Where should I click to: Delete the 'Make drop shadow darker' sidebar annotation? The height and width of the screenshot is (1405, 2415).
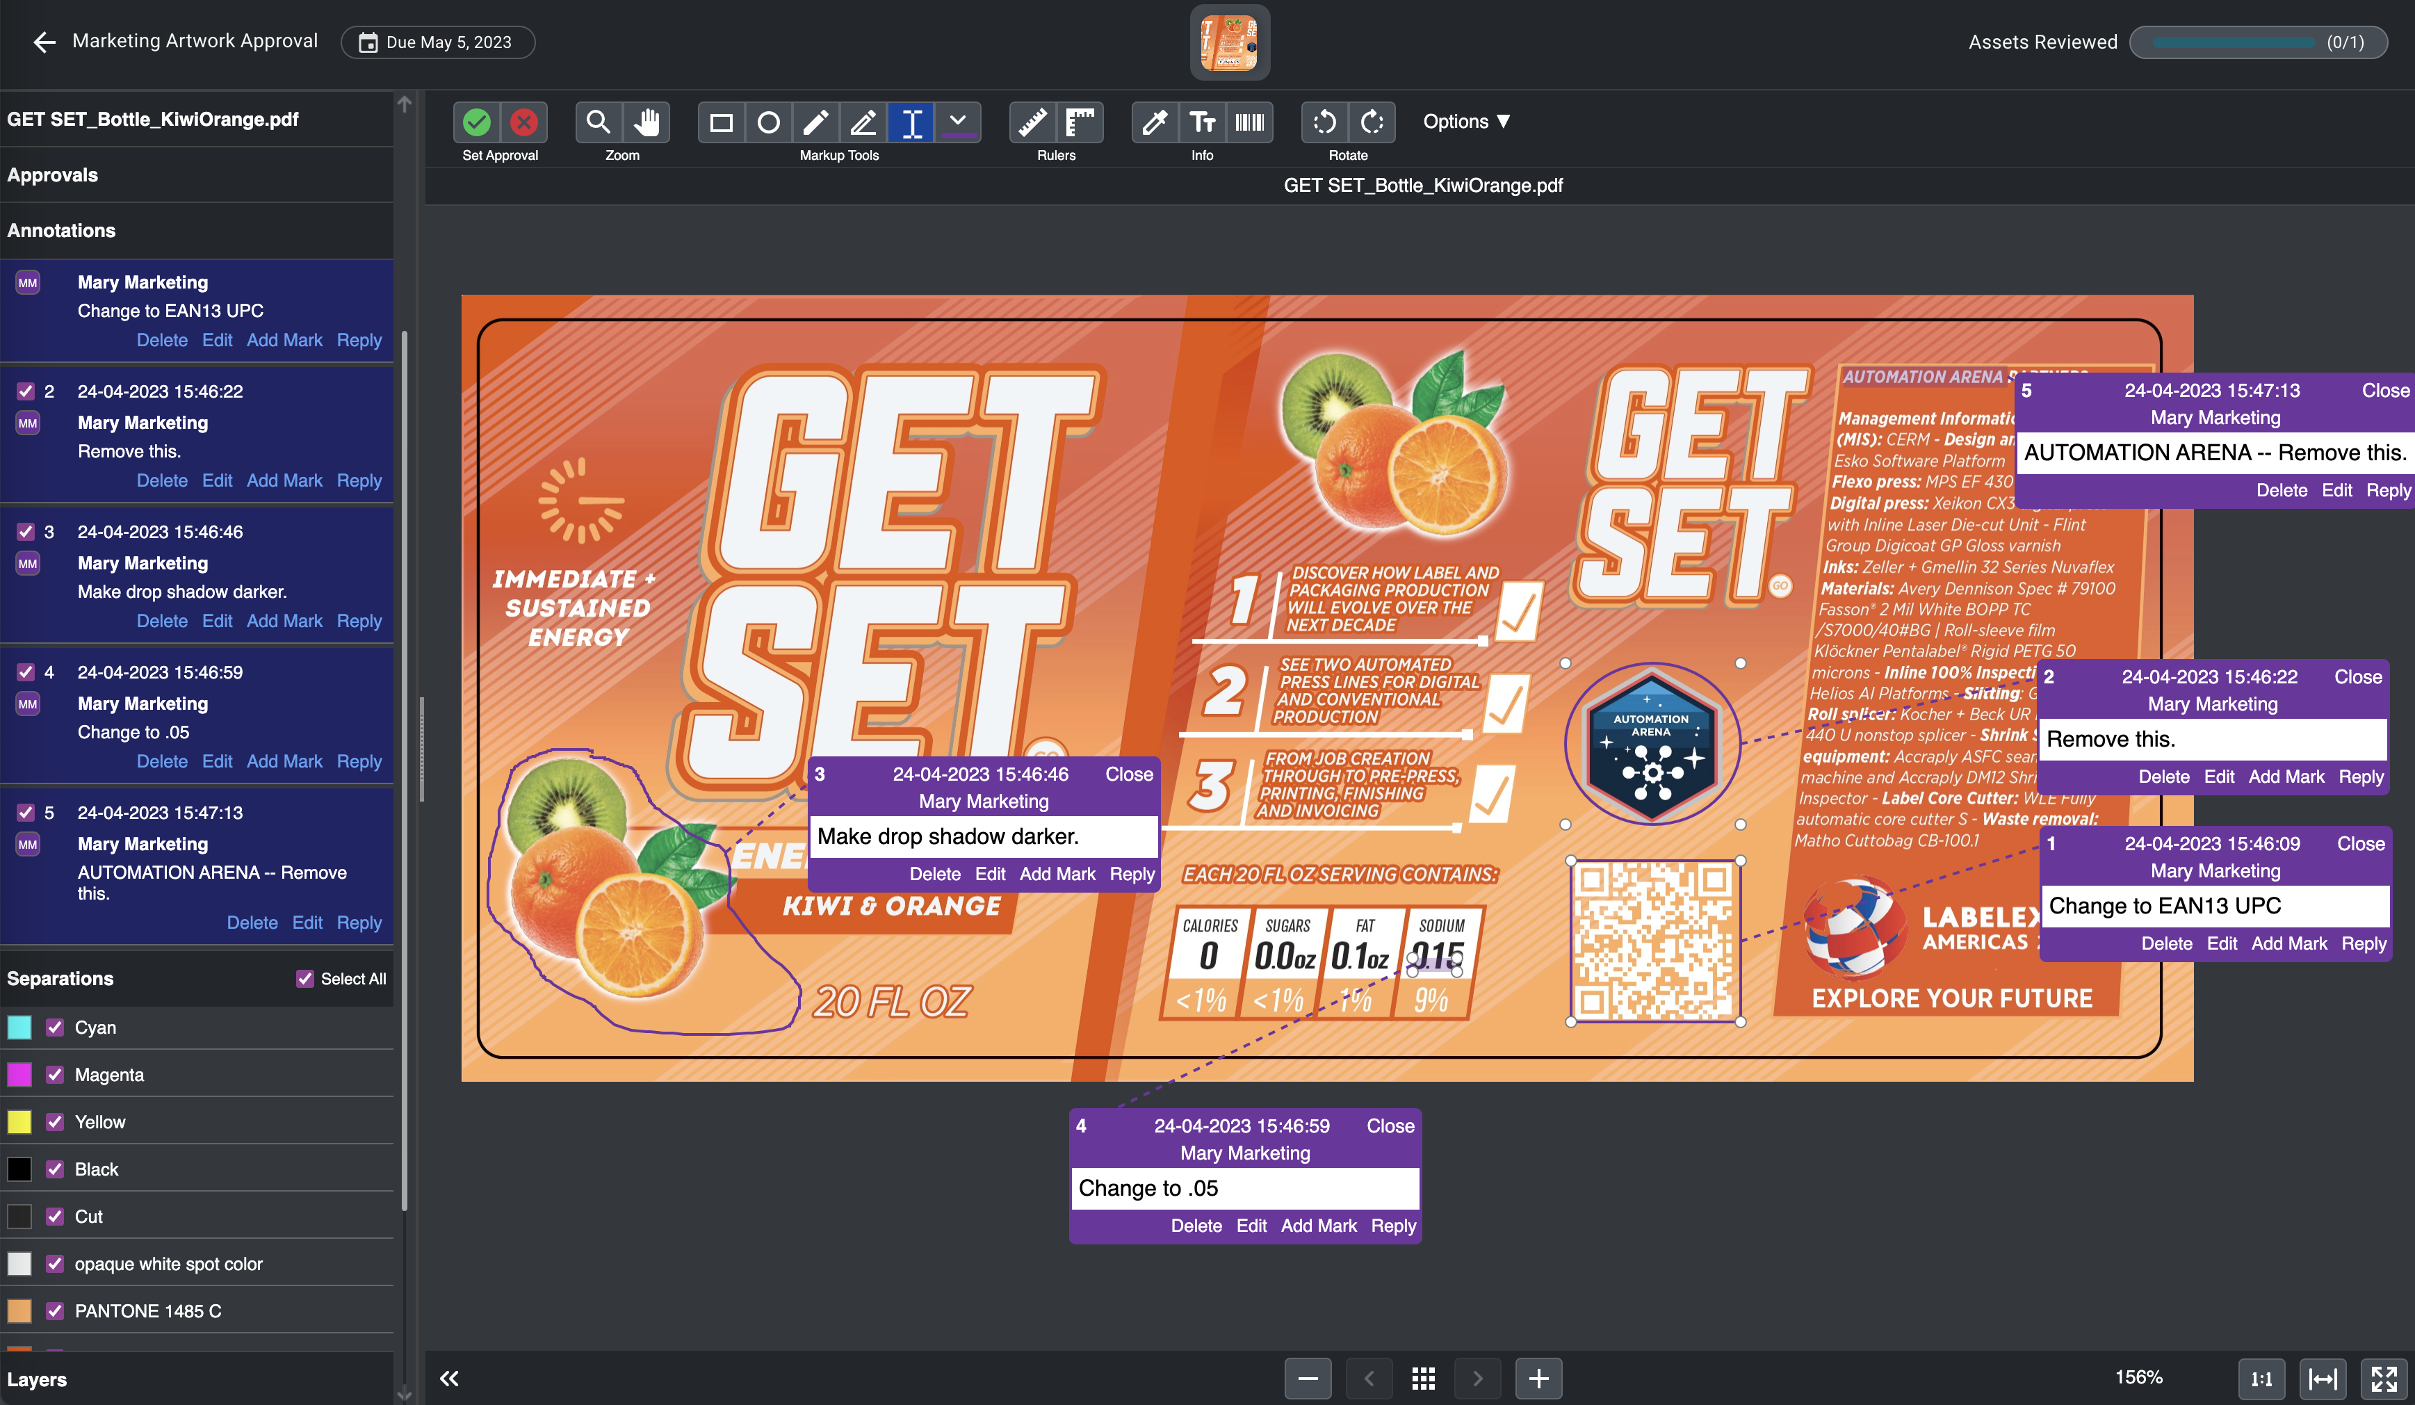[x=162, y=620]
